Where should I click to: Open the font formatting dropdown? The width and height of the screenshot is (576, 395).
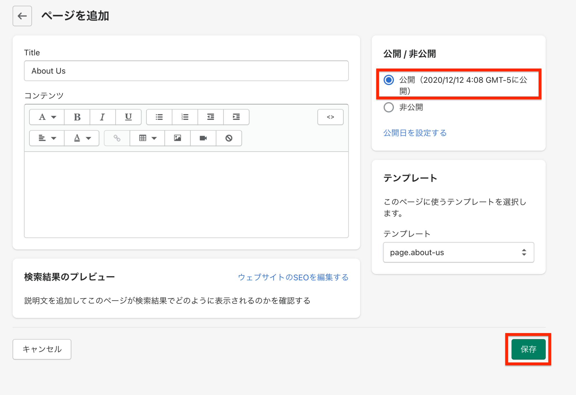tap(47, 117)
